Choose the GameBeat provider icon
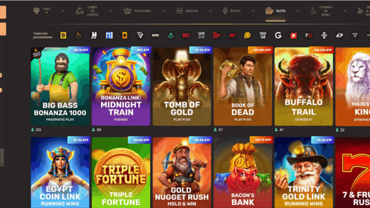The width and height of the screenshot is (370, 208). (x=201, y=35)
